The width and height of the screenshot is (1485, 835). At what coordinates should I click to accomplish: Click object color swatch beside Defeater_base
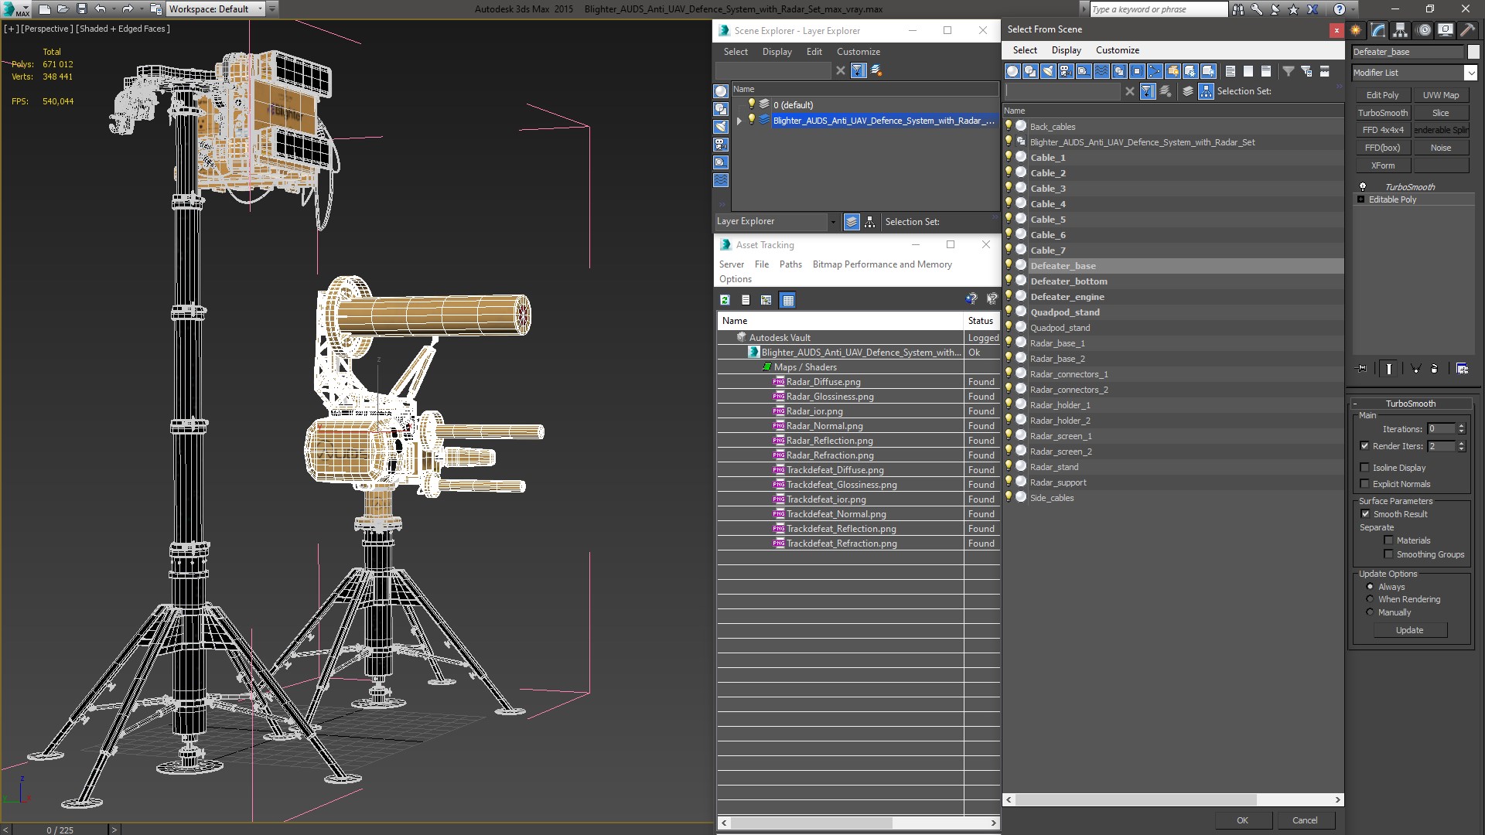[x=1473, y=52]
